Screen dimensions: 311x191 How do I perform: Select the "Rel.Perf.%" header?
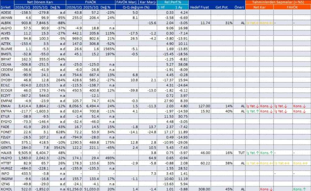pyautogui.click(x=173, y=2)
